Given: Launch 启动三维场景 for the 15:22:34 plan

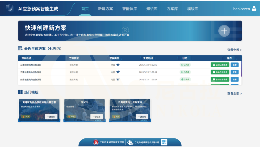Looking at the screenshot, I should click(x=220, y=72).
